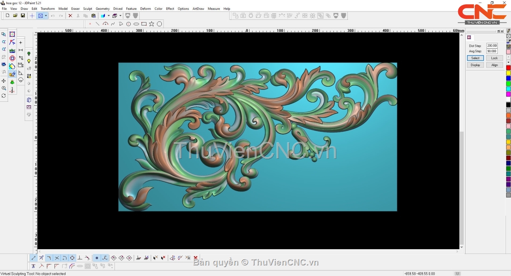The image size is (511, 276).
Task: Click the red X delete icon in the top toolbar
Action: [x=70, y=16]
